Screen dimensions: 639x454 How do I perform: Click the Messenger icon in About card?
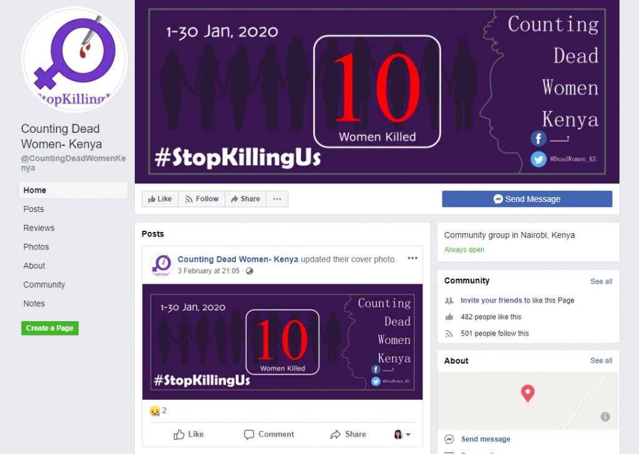(449, 439)
